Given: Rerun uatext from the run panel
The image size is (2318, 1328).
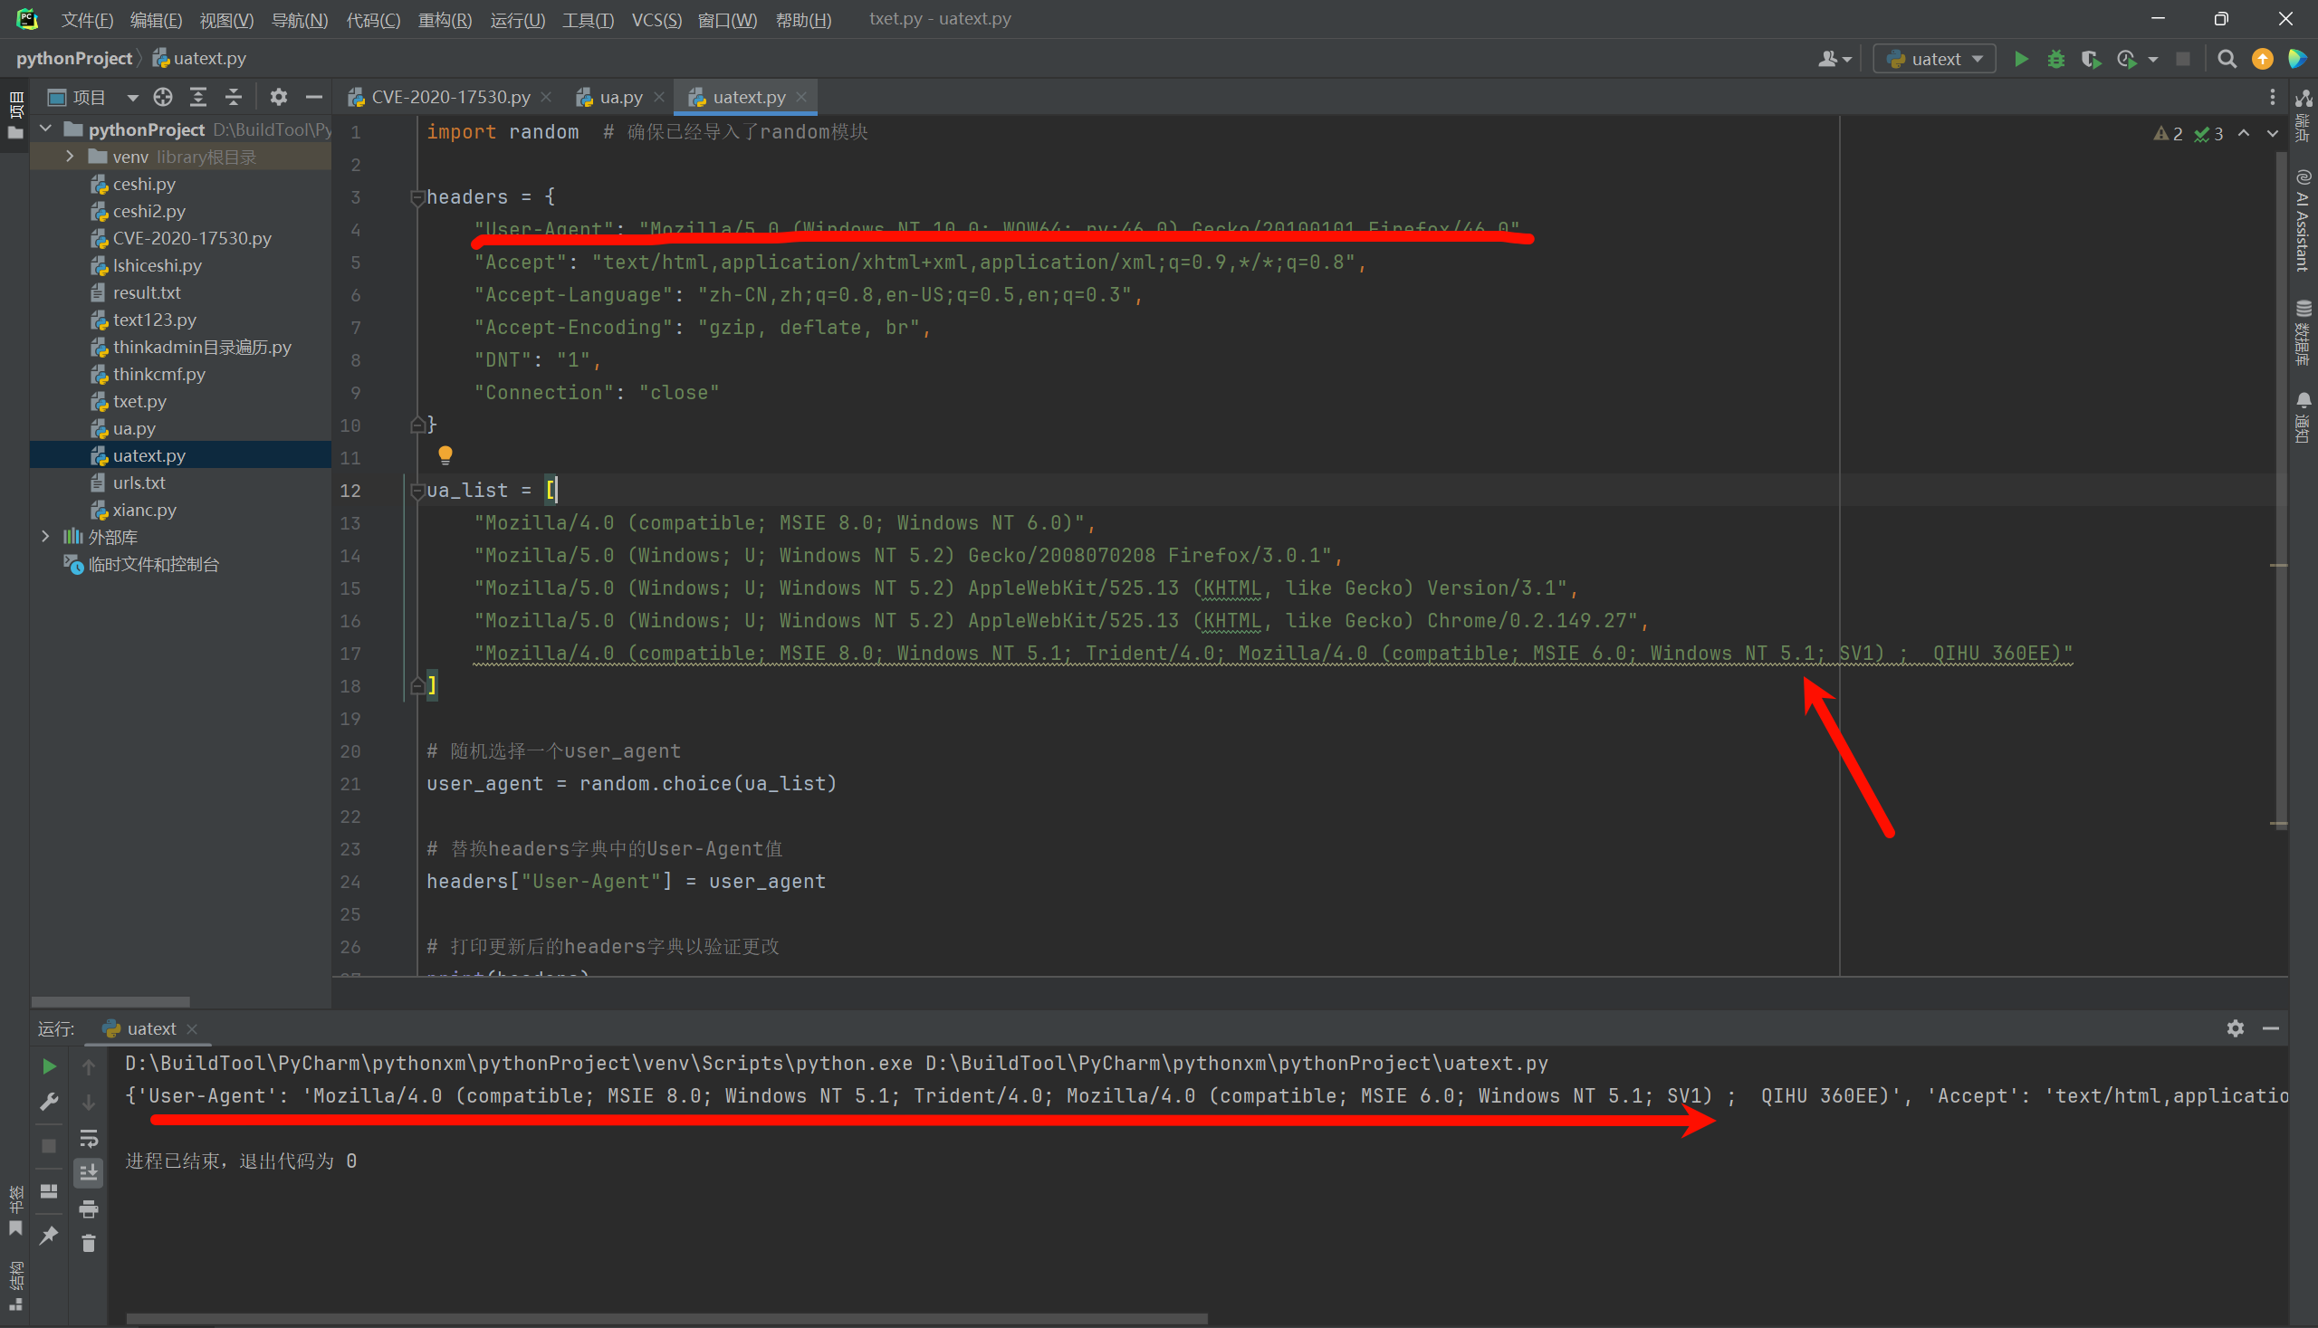Looking at the screenshot, I should [49, 1066].
